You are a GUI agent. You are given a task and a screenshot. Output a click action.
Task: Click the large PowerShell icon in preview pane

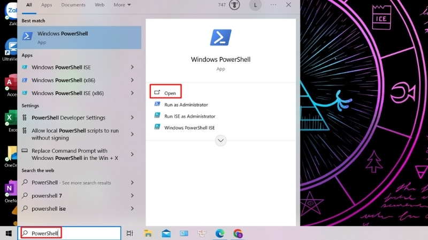220,37
